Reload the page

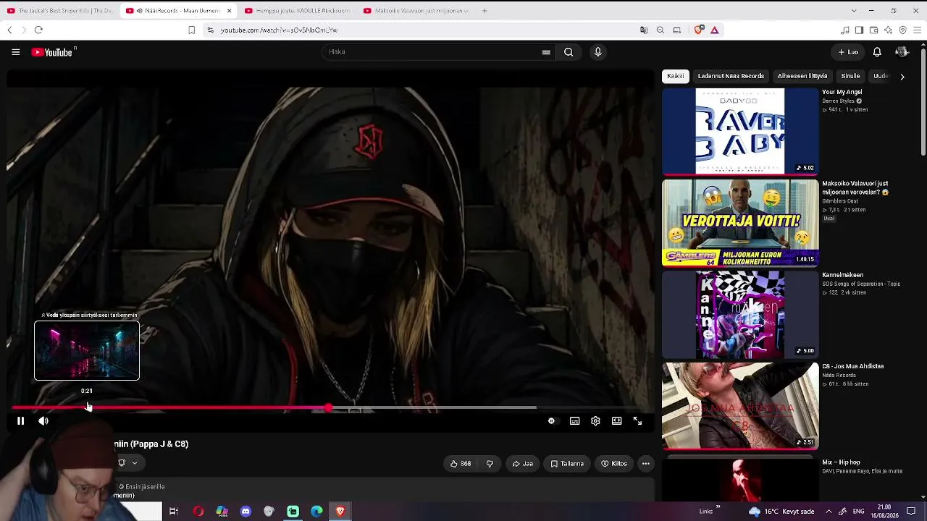click(x=38, y=30)
